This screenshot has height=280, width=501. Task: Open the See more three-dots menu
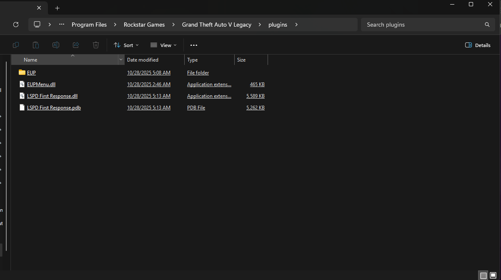pyautogui.click(x=193, y=45)
